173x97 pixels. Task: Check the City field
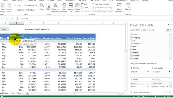click(x=131, y=41)
